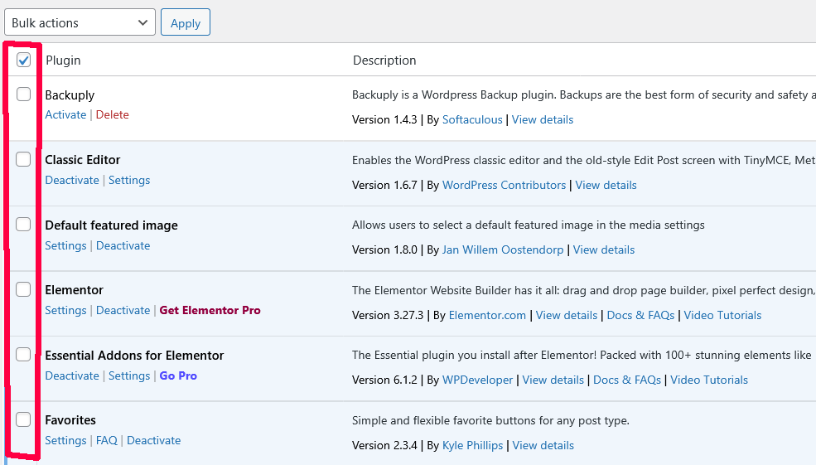Image resolution: width=816 pixels, height=465 pixels.
Task: Check the Favorites plugin checkbox
Action: 23,419
